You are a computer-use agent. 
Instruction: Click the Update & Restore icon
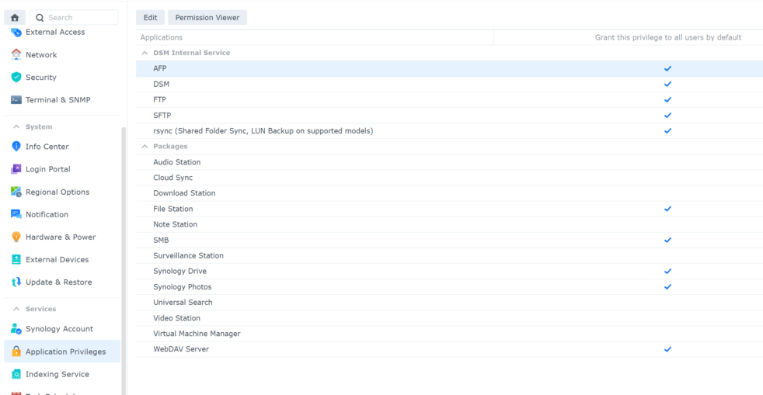coord(16,282)
